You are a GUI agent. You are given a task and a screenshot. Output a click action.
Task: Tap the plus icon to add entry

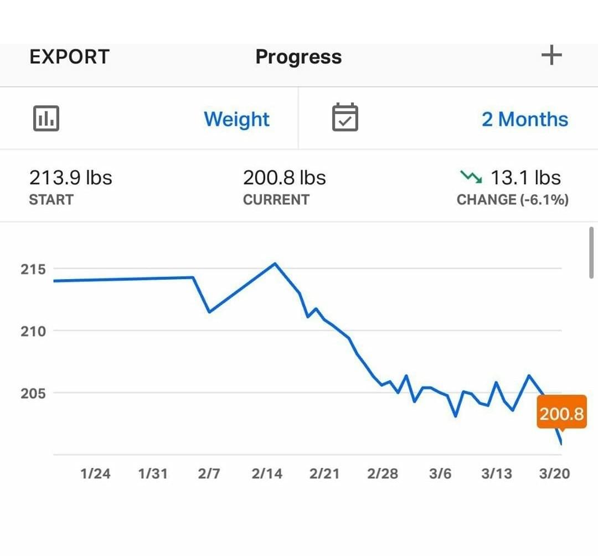(x=551, y=55)
